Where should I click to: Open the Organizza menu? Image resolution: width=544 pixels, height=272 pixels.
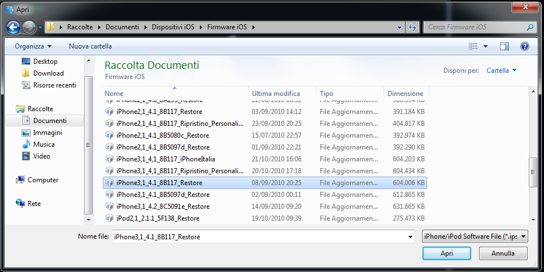pos(33,46)
